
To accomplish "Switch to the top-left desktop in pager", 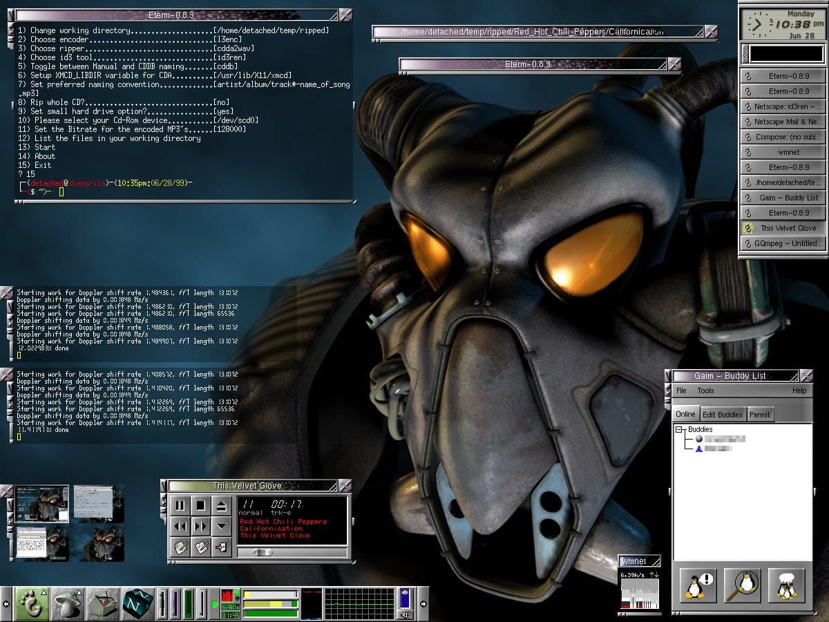I will pyautogui.click(x=42, y=503).
